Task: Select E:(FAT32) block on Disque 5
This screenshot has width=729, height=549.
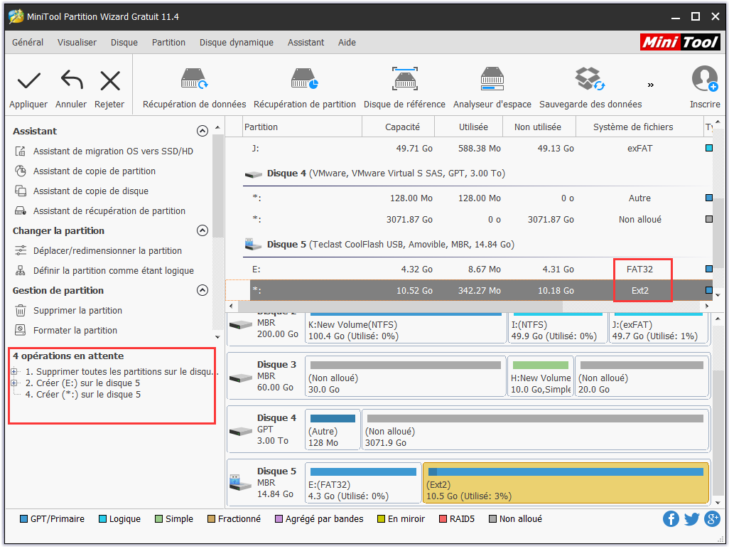Action: coord(363,483)
